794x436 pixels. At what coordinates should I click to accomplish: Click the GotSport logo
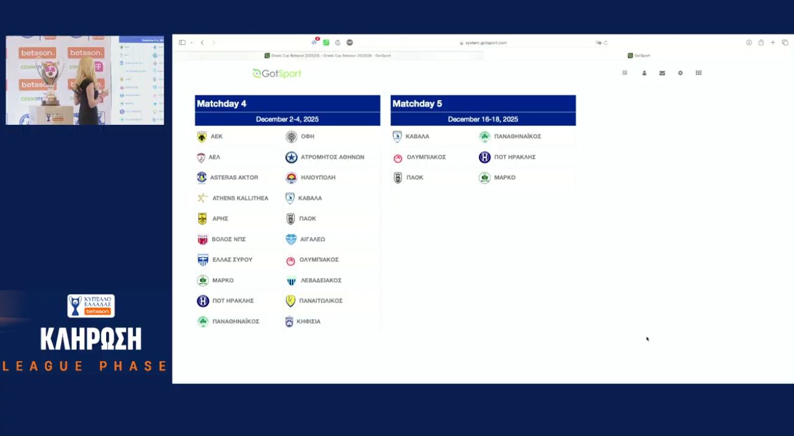[x=277, y=74]
